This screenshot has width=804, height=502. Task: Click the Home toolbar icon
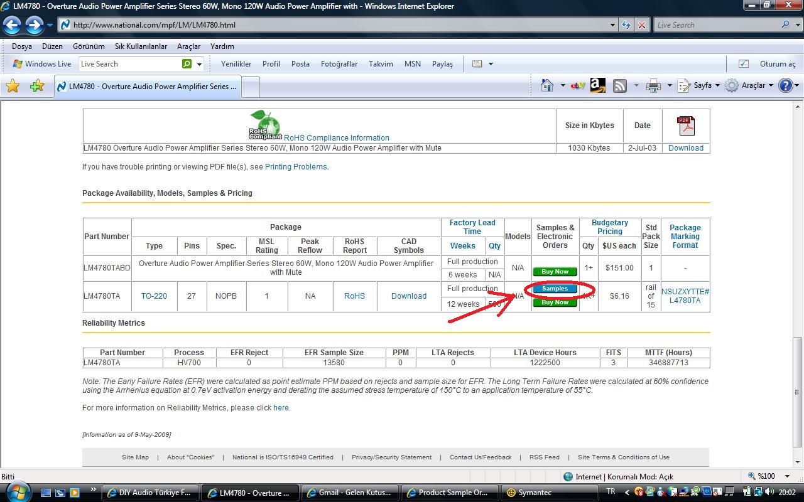tap(547, 86)
